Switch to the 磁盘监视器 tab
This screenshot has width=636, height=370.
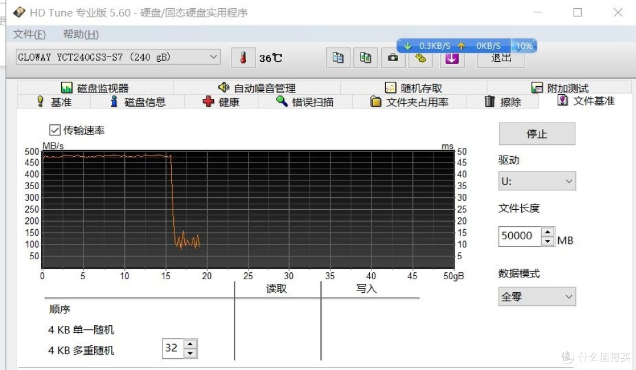(x=95, y=88)
